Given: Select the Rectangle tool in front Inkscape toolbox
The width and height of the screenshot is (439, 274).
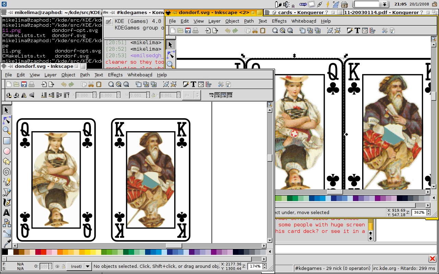Looking at the screenshot, I should (x=7, y=141).
